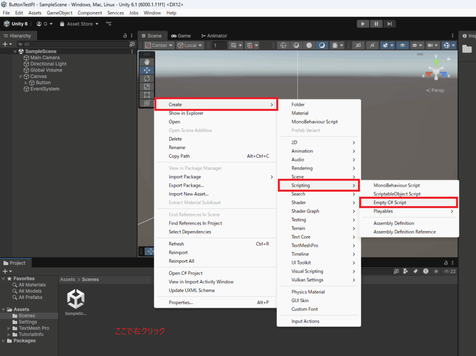Click the SampleScene asset thumbnail
Viewport: 476px width, 356px height.
[76, 299]
